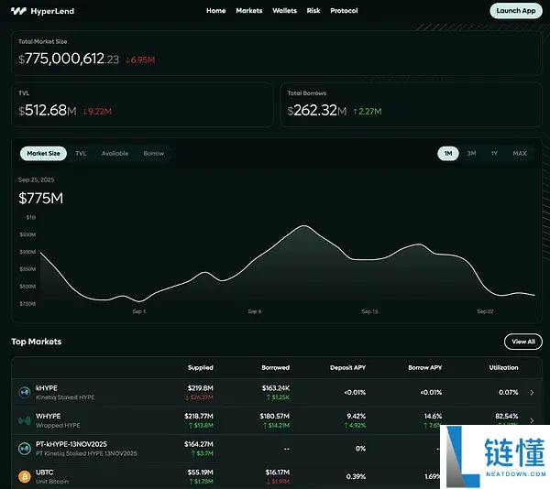Click kHYPE supplied value $219.8M
550x489 pixels.
pyautogui.click(x=200, y=388)
